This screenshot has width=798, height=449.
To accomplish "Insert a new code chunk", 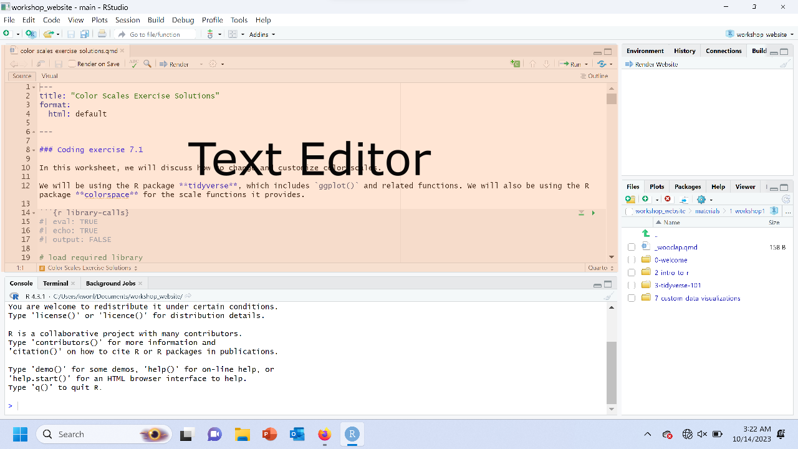I will pyautogui.click(x=515, y=64).
